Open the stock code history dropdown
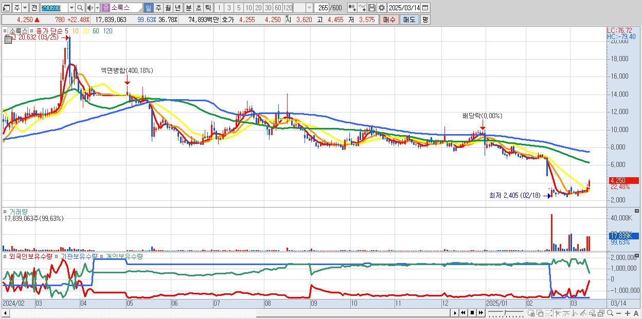The height and width of the screenshot is (319, 642). coord(71,8)
